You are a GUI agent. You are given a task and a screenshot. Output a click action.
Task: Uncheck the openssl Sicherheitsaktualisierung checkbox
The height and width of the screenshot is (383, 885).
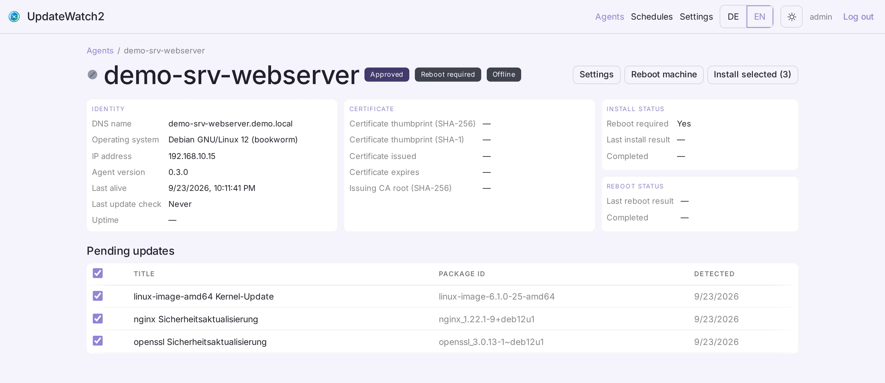[x=98, y=341]
